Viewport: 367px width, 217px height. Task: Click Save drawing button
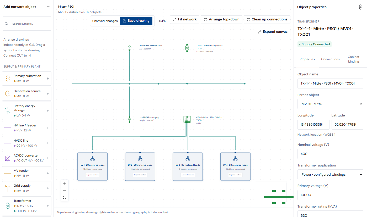(136, 21)
